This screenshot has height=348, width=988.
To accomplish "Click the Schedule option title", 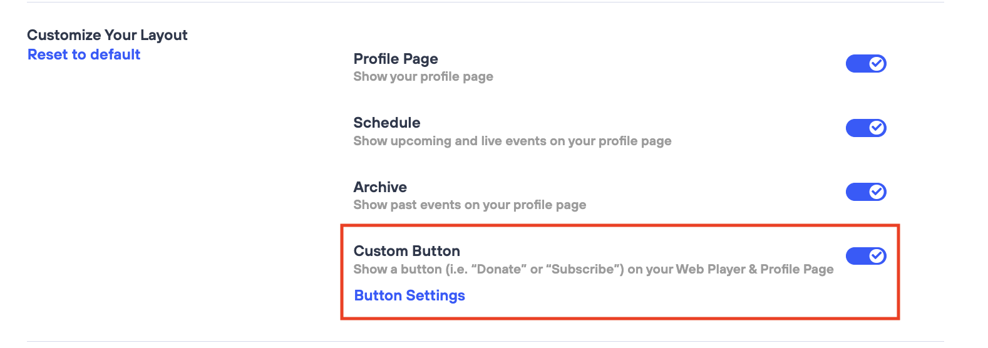I will 387,123.
